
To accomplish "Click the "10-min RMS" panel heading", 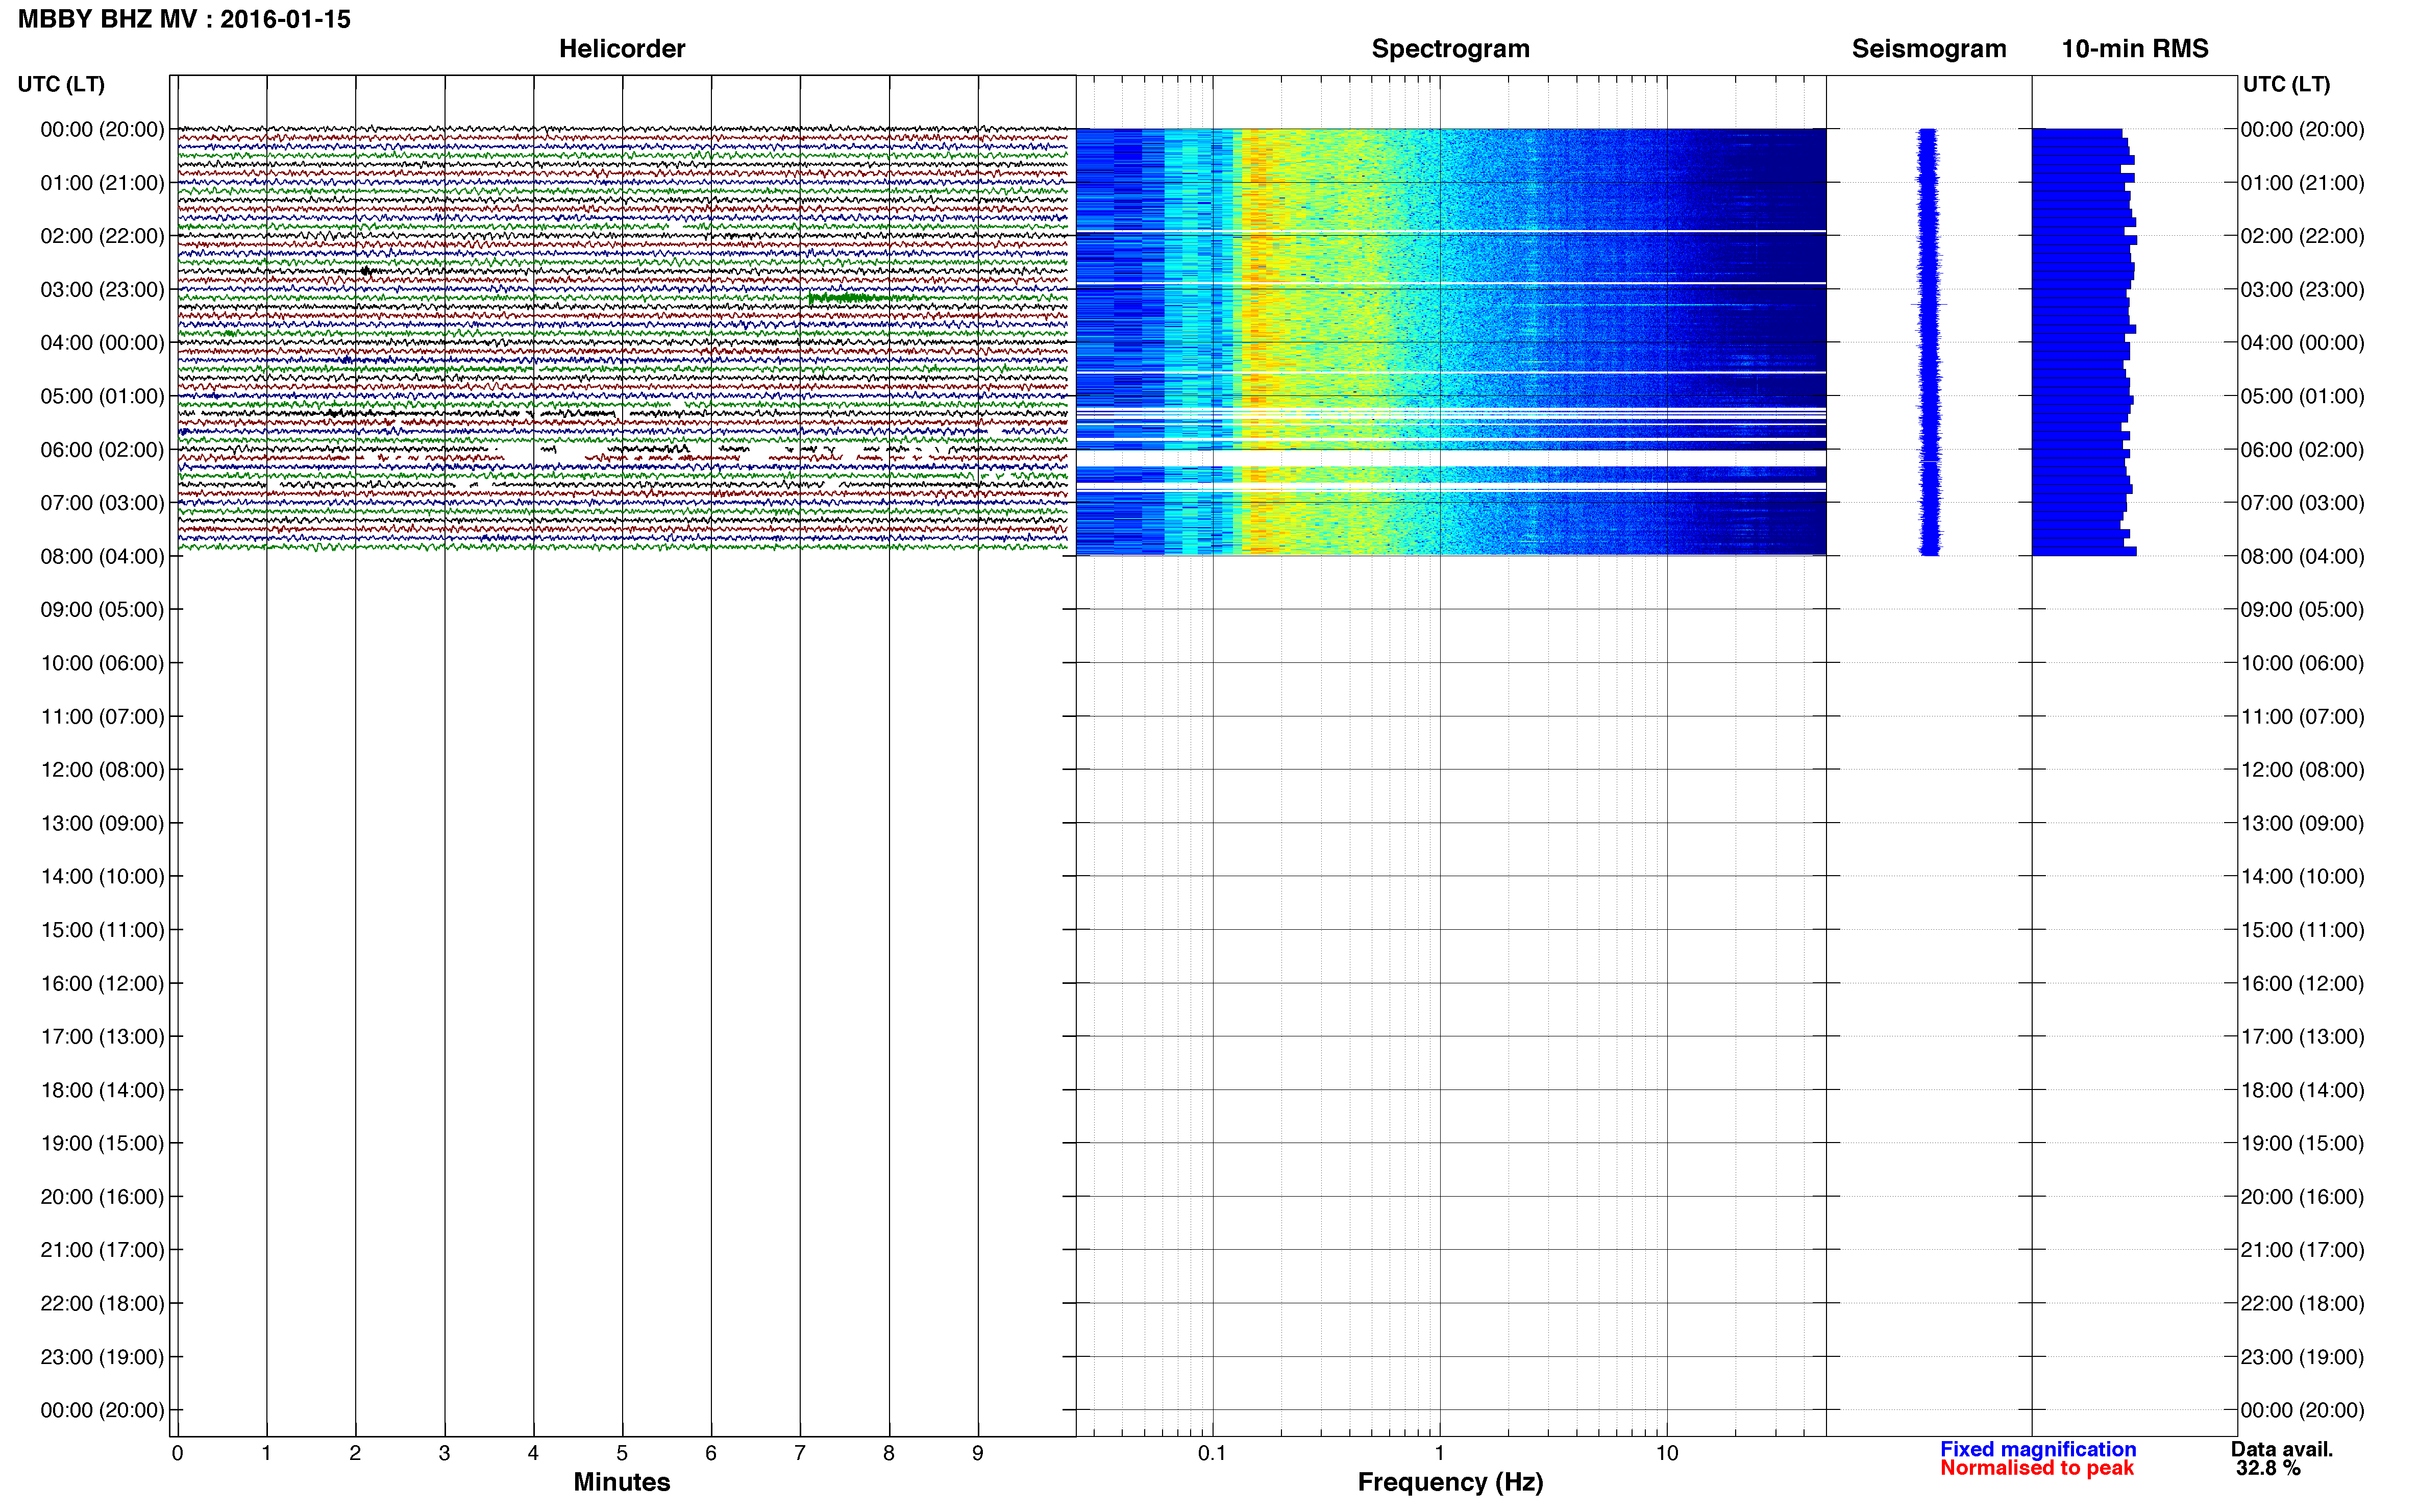I will coord(2135,48).
